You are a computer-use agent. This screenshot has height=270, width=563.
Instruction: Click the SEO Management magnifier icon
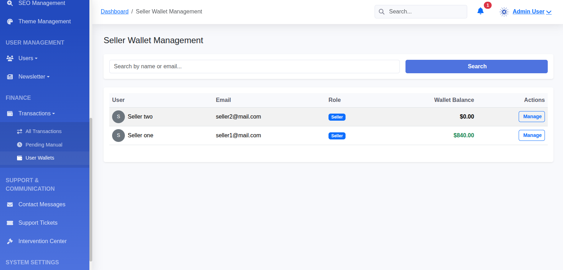10,3
